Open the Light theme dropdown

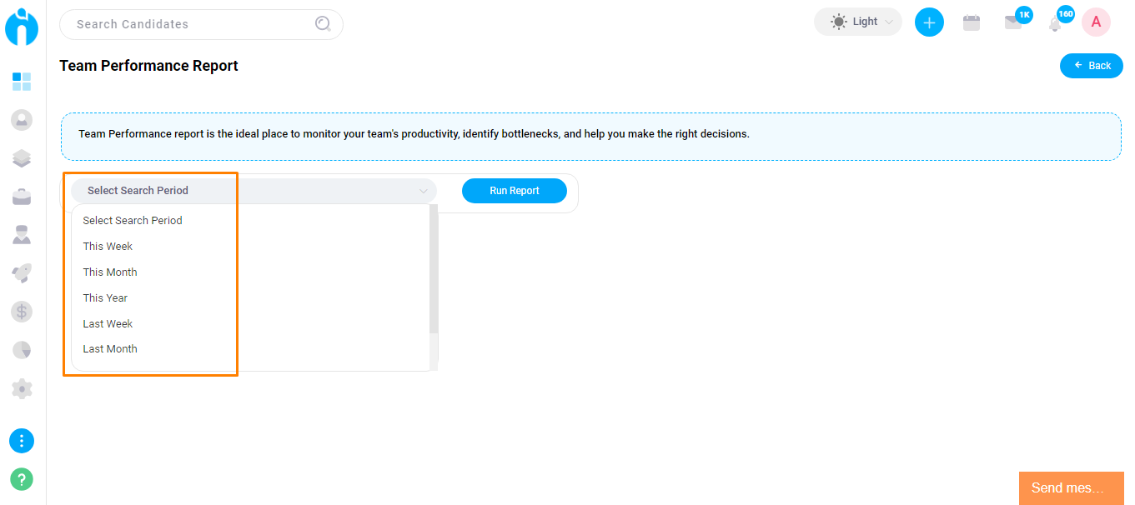point(858,22)
